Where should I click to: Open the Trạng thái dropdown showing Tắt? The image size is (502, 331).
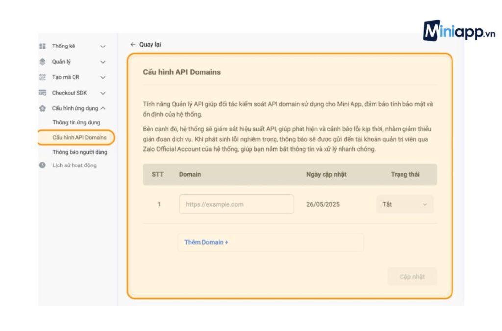[405, 204]
